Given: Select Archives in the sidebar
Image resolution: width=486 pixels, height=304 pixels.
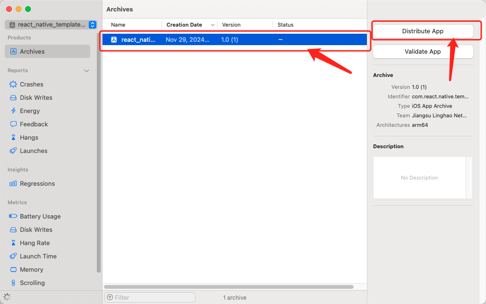Looking at the screenshot, I should click(x=47, y=51).
